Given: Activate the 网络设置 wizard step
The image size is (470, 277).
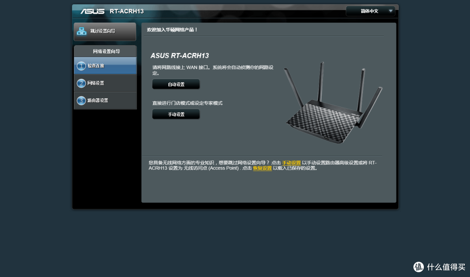Looking at the screenshot, I should tap(96, 83).
